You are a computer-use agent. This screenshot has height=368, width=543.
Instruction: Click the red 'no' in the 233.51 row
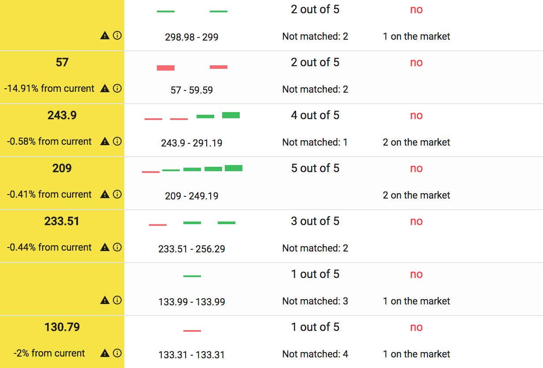coord(417,221)
